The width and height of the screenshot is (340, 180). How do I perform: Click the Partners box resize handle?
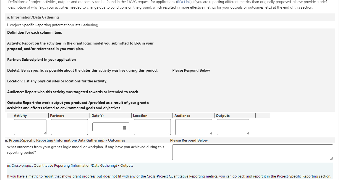(x=86, y=134)
